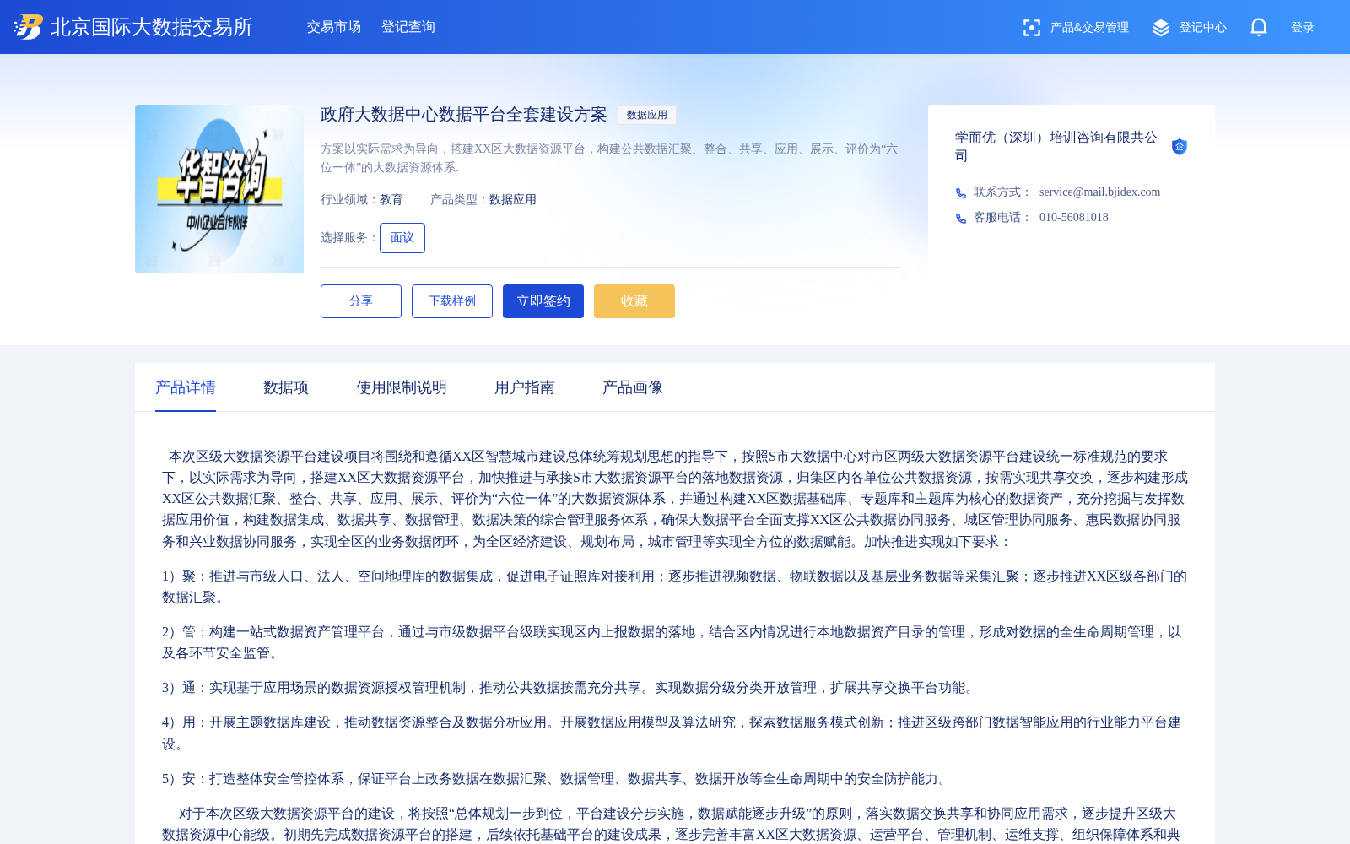Click the 登录 link

[x=1303, y=28]
